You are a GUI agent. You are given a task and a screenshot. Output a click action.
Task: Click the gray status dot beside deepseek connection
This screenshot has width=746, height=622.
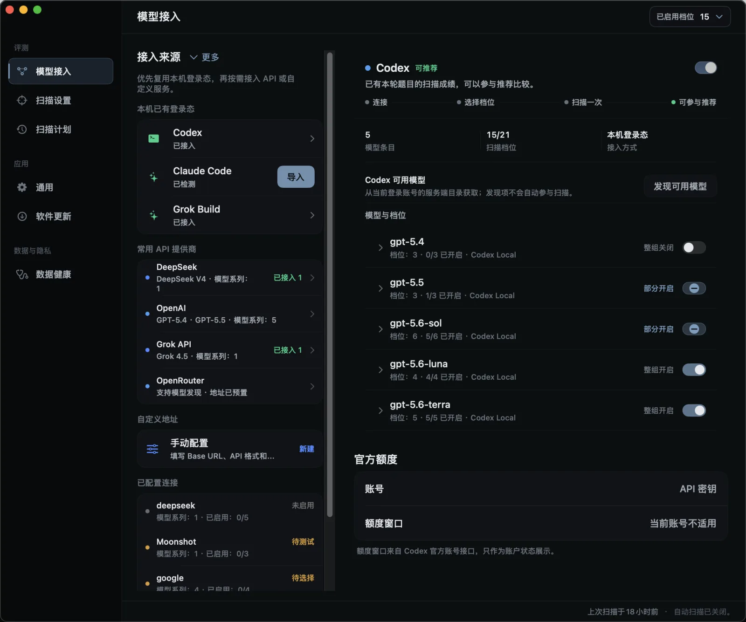pos(147,511)
